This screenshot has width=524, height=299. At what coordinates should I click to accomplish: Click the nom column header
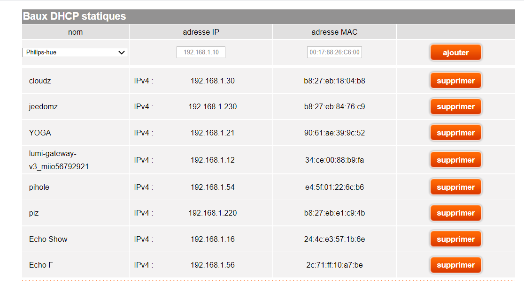point(75,32)
